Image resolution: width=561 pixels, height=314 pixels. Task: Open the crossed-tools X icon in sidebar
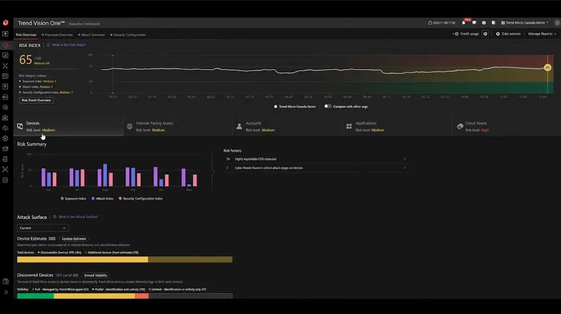coord(5,66)
